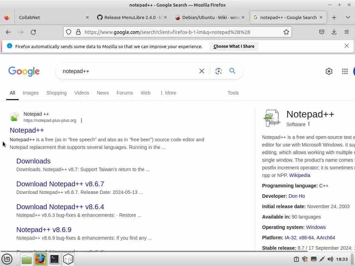Click the address bar URL
The image size is (355, 266).
click(167, 32)
